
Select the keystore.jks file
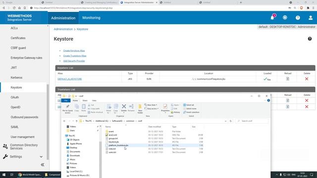coord(113,142)
